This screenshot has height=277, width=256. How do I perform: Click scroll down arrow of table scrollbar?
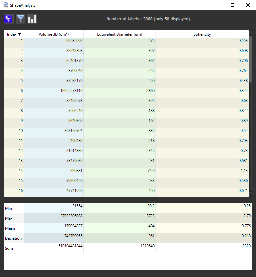pos(250,194)
